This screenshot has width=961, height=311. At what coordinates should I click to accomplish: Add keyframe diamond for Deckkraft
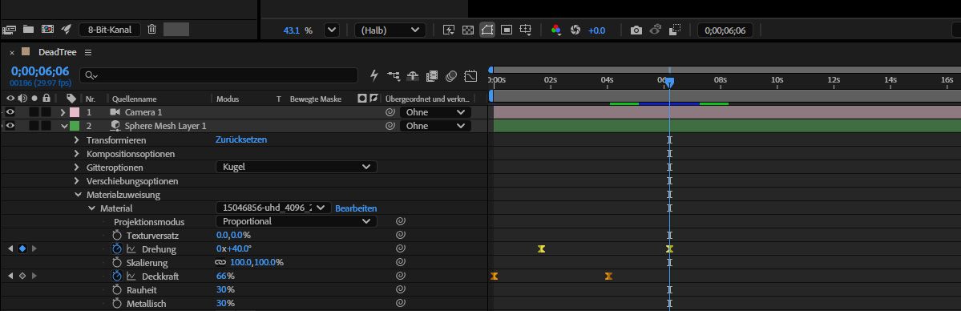coord(22,276)
